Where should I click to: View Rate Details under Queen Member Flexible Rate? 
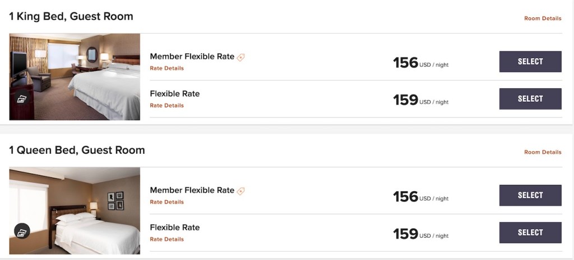pos(166,202)
